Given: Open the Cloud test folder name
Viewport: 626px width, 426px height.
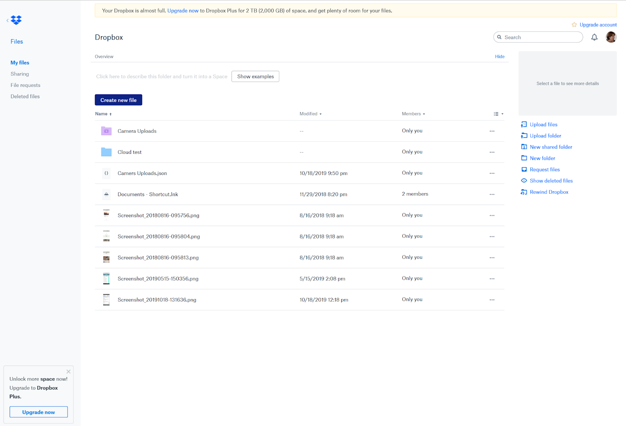Looking at the screenshot, I should pos(130,152).
